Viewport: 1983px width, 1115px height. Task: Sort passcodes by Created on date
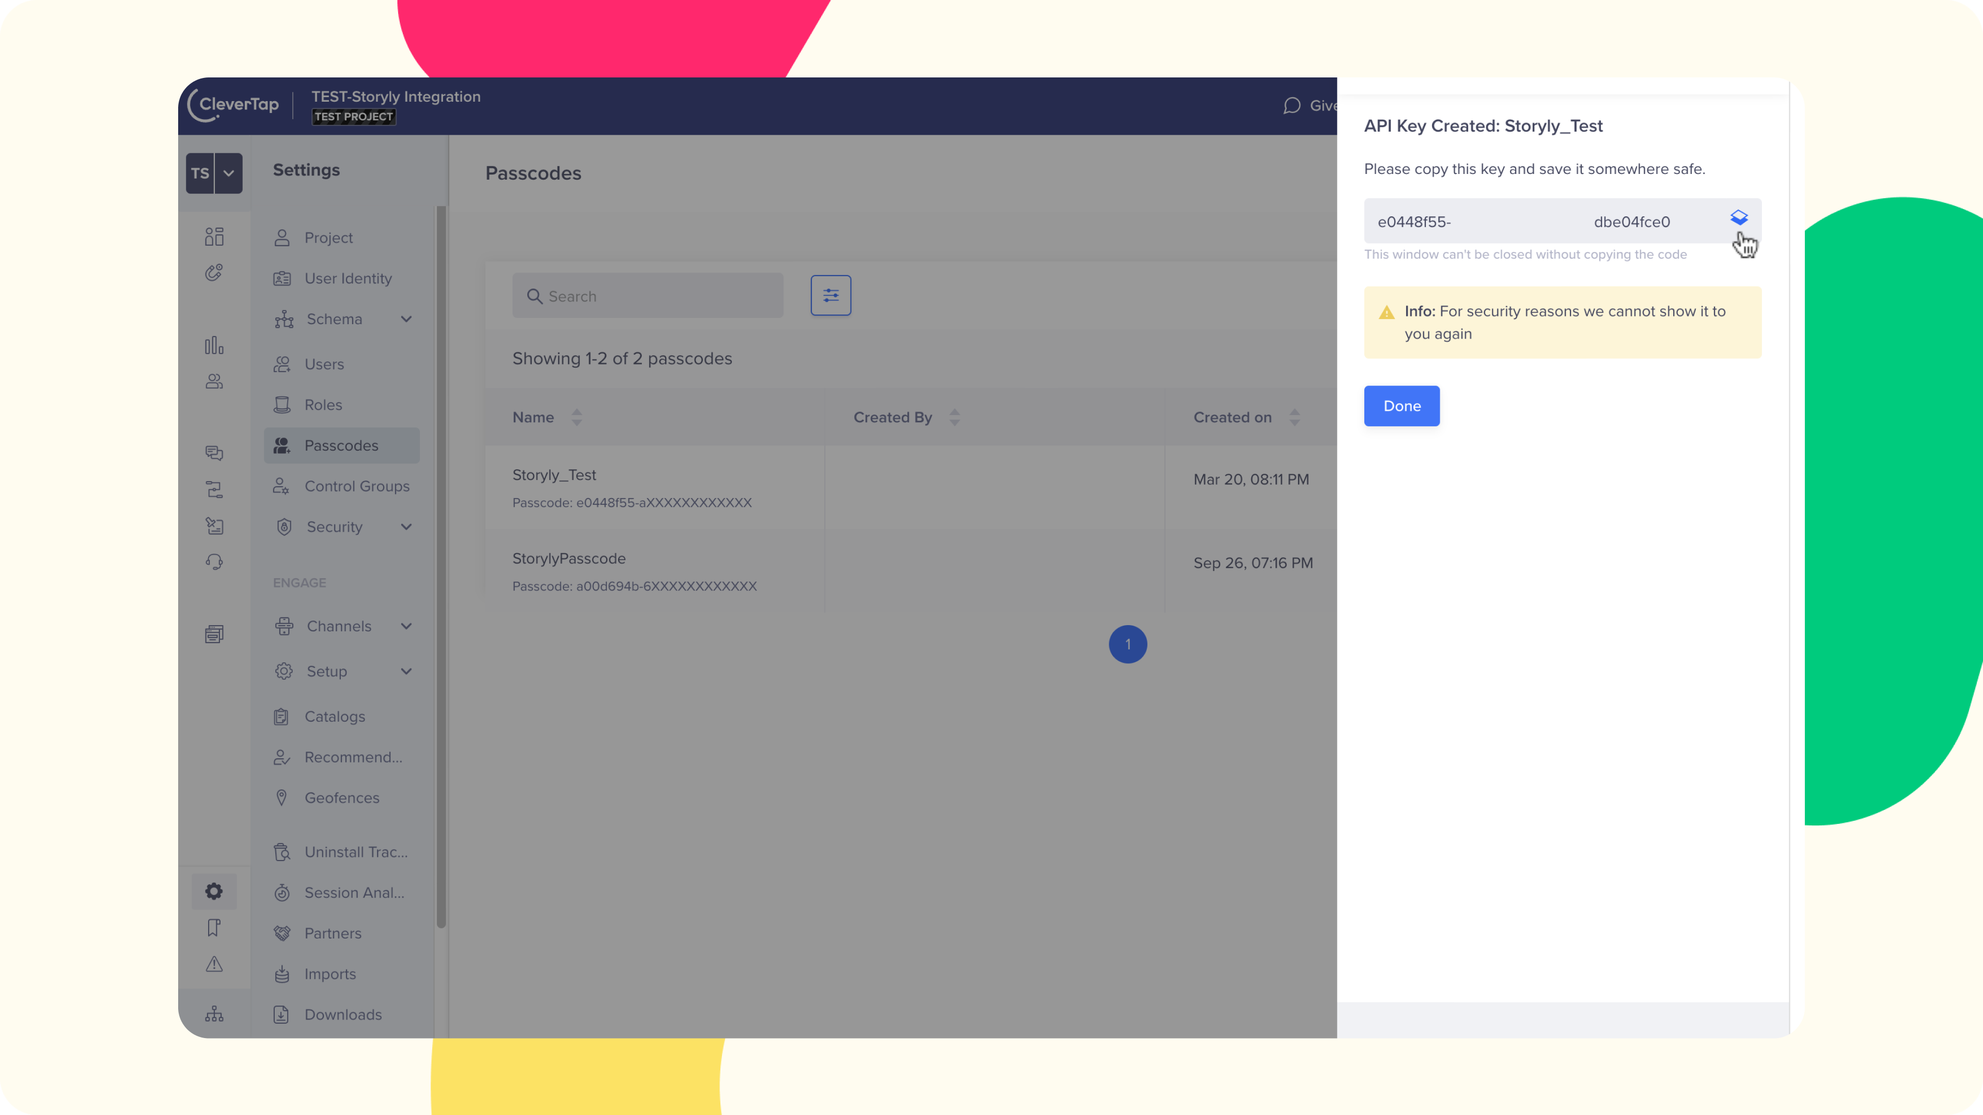1294,417
